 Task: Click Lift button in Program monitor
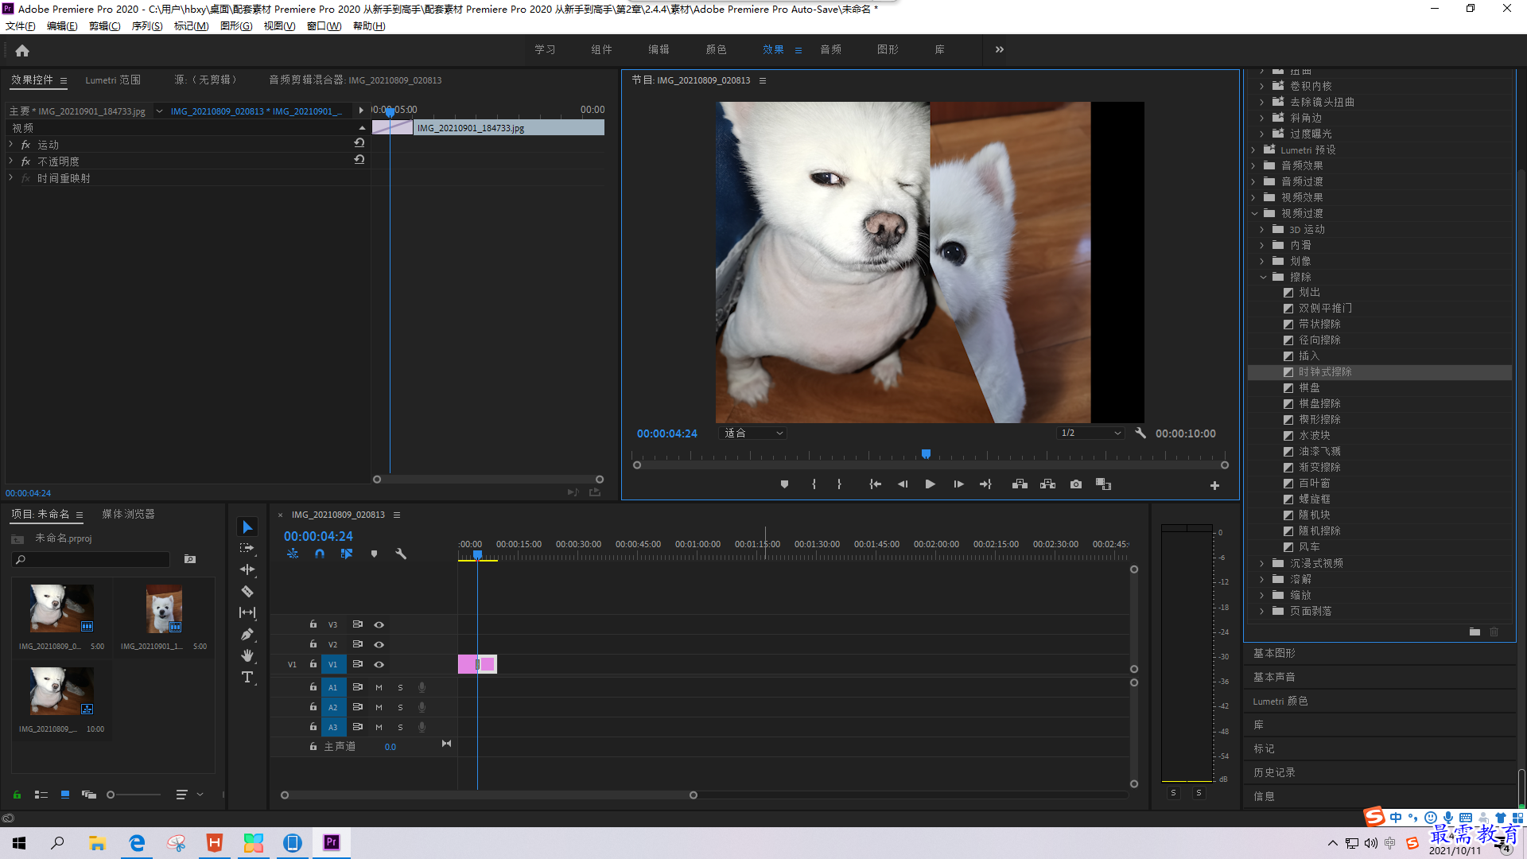point(1020,484)
